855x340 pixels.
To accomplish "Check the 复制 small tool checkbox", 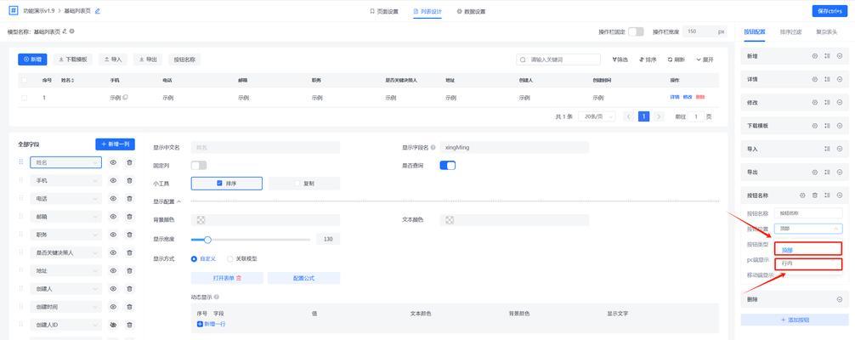I will 297,184.
